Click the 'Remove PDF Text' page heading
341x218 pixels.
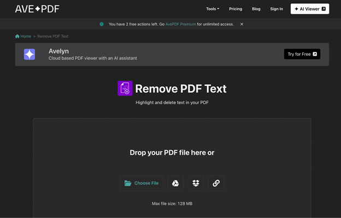[181, 89]
